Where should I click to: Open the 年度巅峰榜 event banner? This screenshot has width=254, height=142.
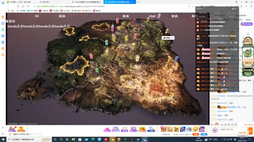pyautogui.click(x=248, y=41)
